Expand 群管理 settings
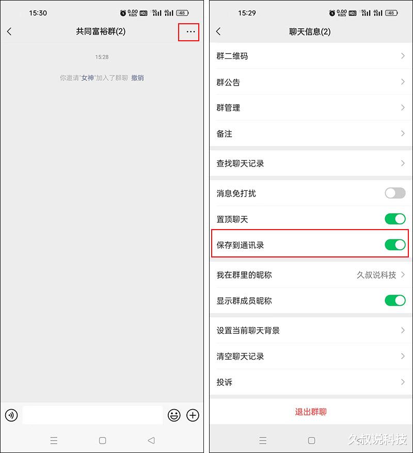 click(x=311, y=108)
